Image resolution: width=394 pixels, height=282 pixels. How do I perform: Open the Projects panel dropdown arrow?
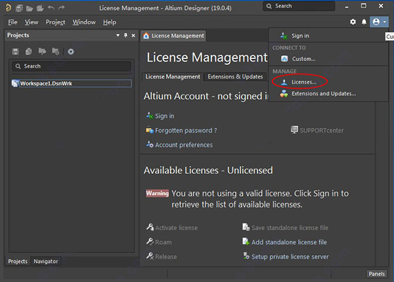(118, 35)
